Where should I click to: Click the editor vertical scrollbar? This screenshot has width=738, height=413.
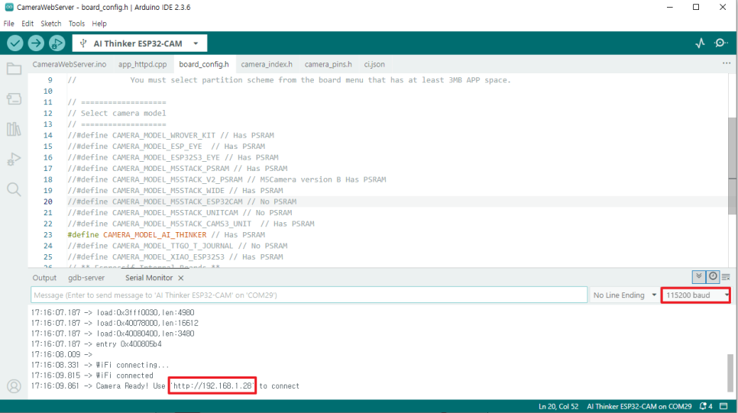(x=733, y=165)
